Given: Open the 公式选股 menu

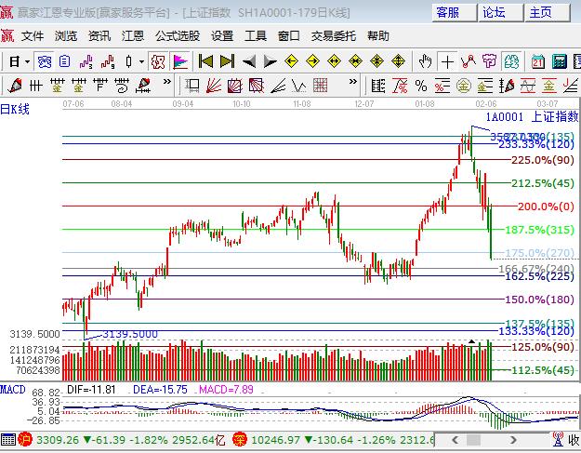Looking at the screenshot, I should click(x=177, y=36).
